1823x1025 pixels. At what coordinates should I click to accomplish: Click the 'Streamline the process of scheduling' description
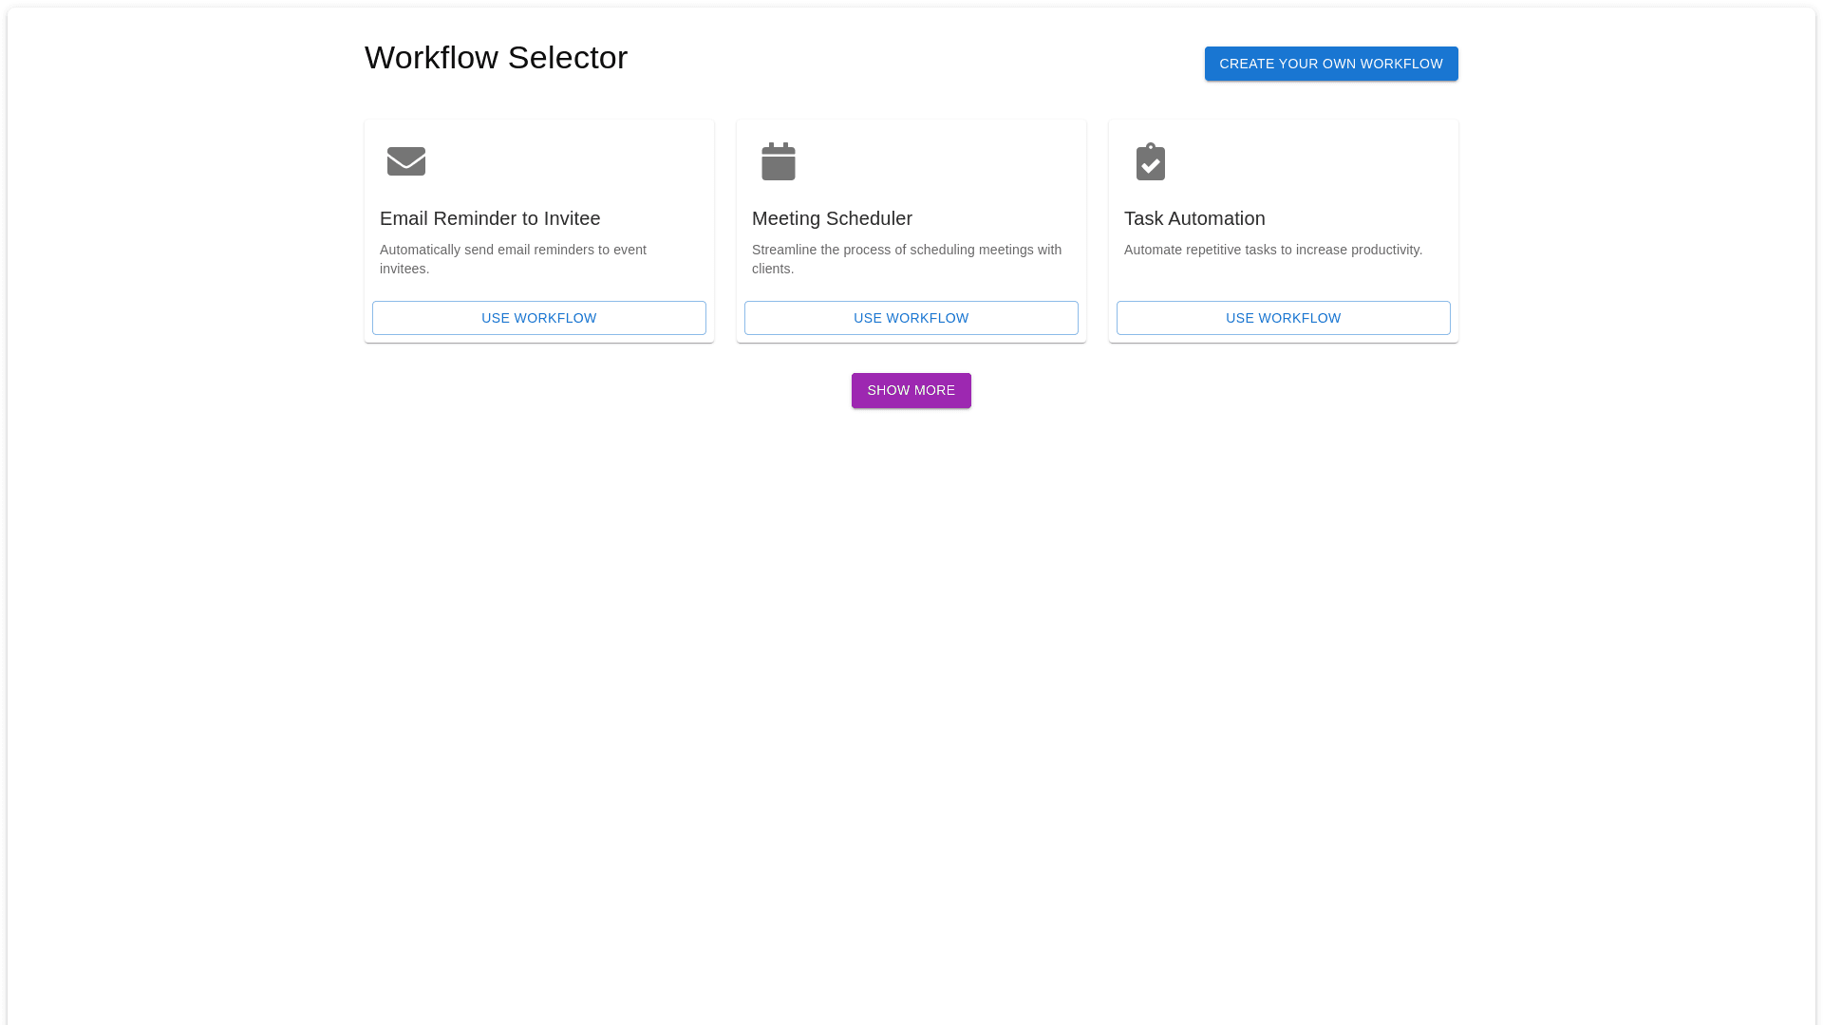click(906, 258)
